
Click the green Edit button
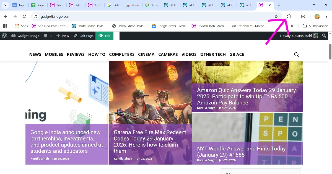pyautogui.click(x=105, y=35)
